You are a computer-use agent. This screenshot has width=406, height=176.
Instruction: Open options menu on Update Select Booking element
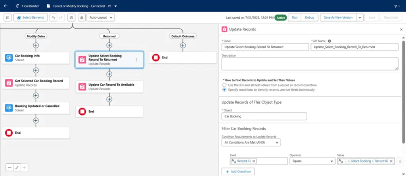136,60
